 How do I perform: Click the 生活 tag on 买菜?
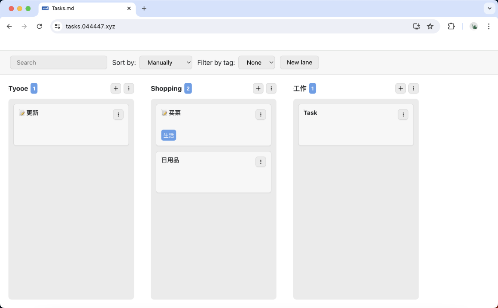[169, 136]
